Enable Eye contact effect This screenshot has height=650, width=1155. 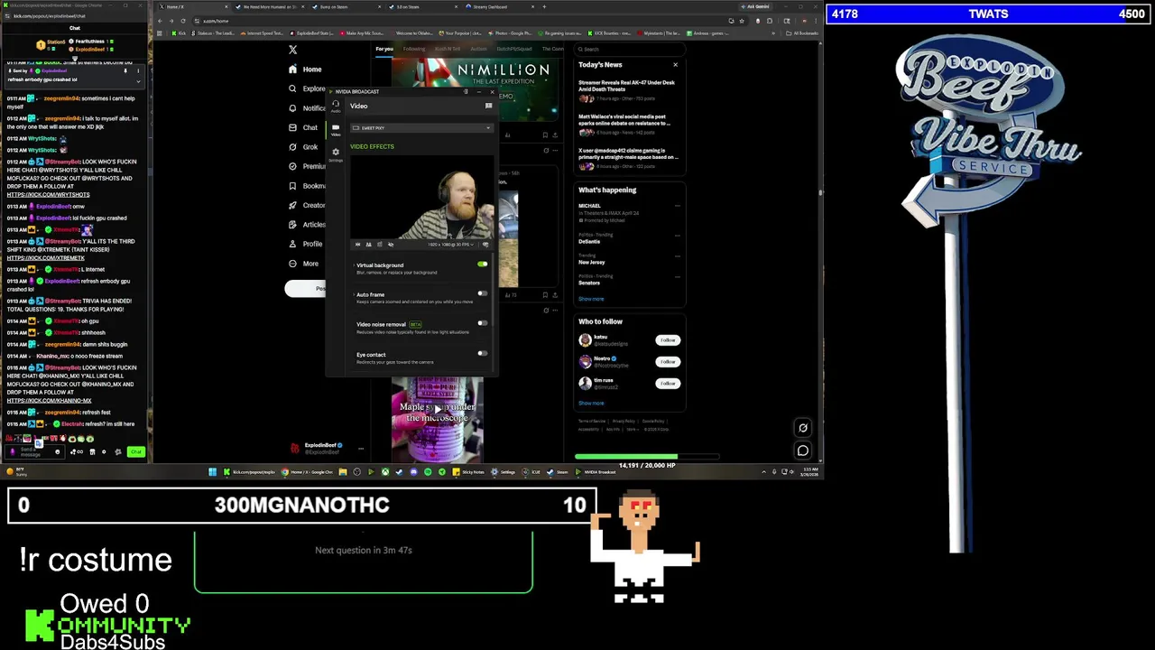point(482,353)
